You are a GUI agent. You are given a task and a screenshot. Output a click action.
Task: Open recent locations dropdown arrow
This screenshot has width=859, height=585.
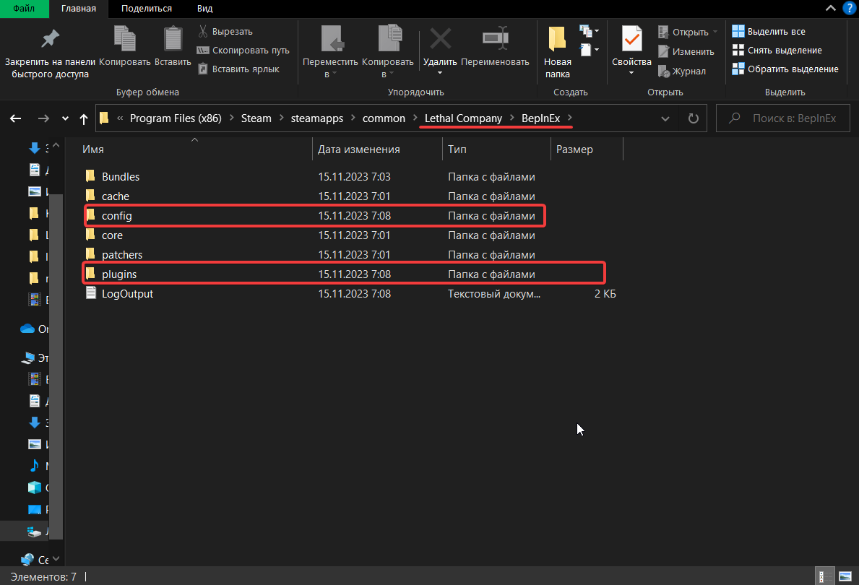pos(65,118)
